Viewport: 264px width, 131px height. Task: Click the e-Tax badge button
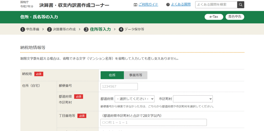214,17
